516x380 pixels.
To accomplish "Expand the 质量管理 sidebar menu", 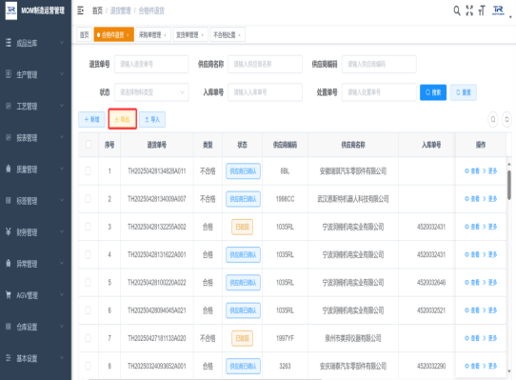I will pos(35,170).
